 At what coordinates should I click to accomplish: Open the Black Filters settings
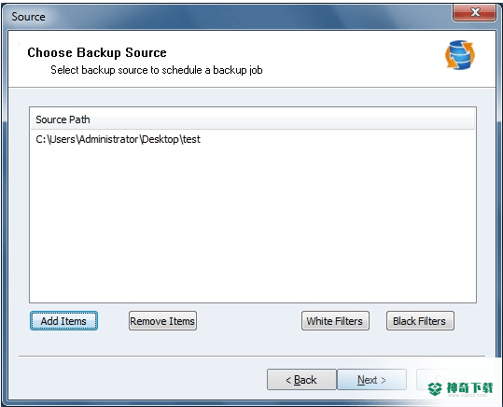(x=420, y=321)
